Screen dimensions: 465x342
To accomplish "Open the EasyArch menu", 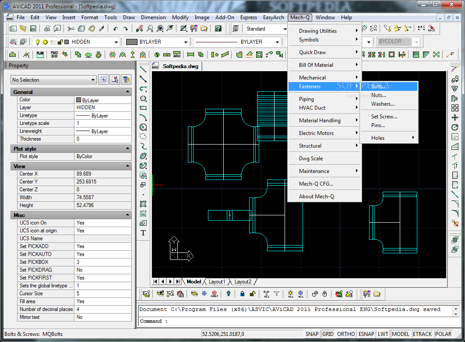I will [x=273, y=17].
